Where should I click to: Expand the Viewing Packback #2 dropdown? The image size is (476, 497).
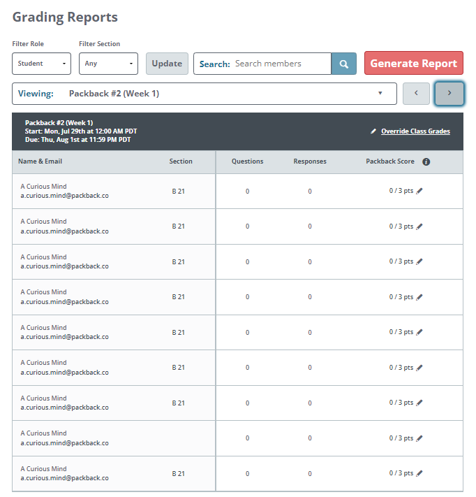[204, 94]
